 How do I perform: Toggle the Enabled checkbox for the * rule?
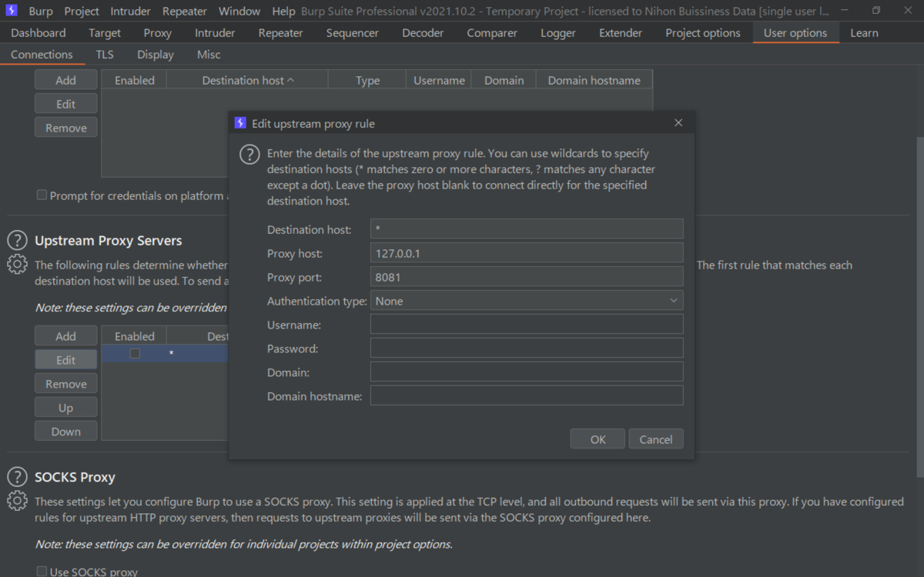[135, 353]
